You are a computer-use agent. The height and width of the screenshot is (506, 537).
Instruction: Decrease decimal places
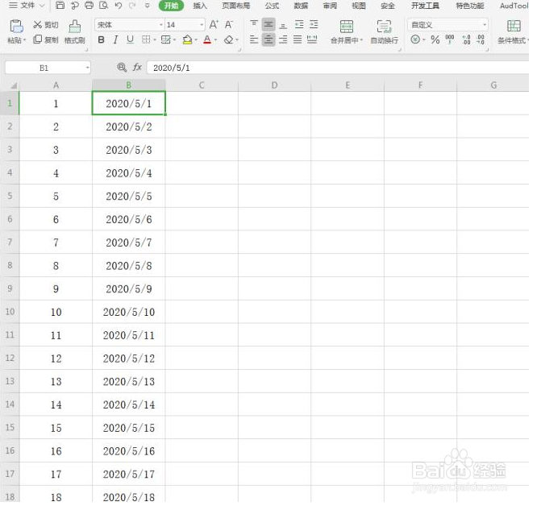coord(481,39)
